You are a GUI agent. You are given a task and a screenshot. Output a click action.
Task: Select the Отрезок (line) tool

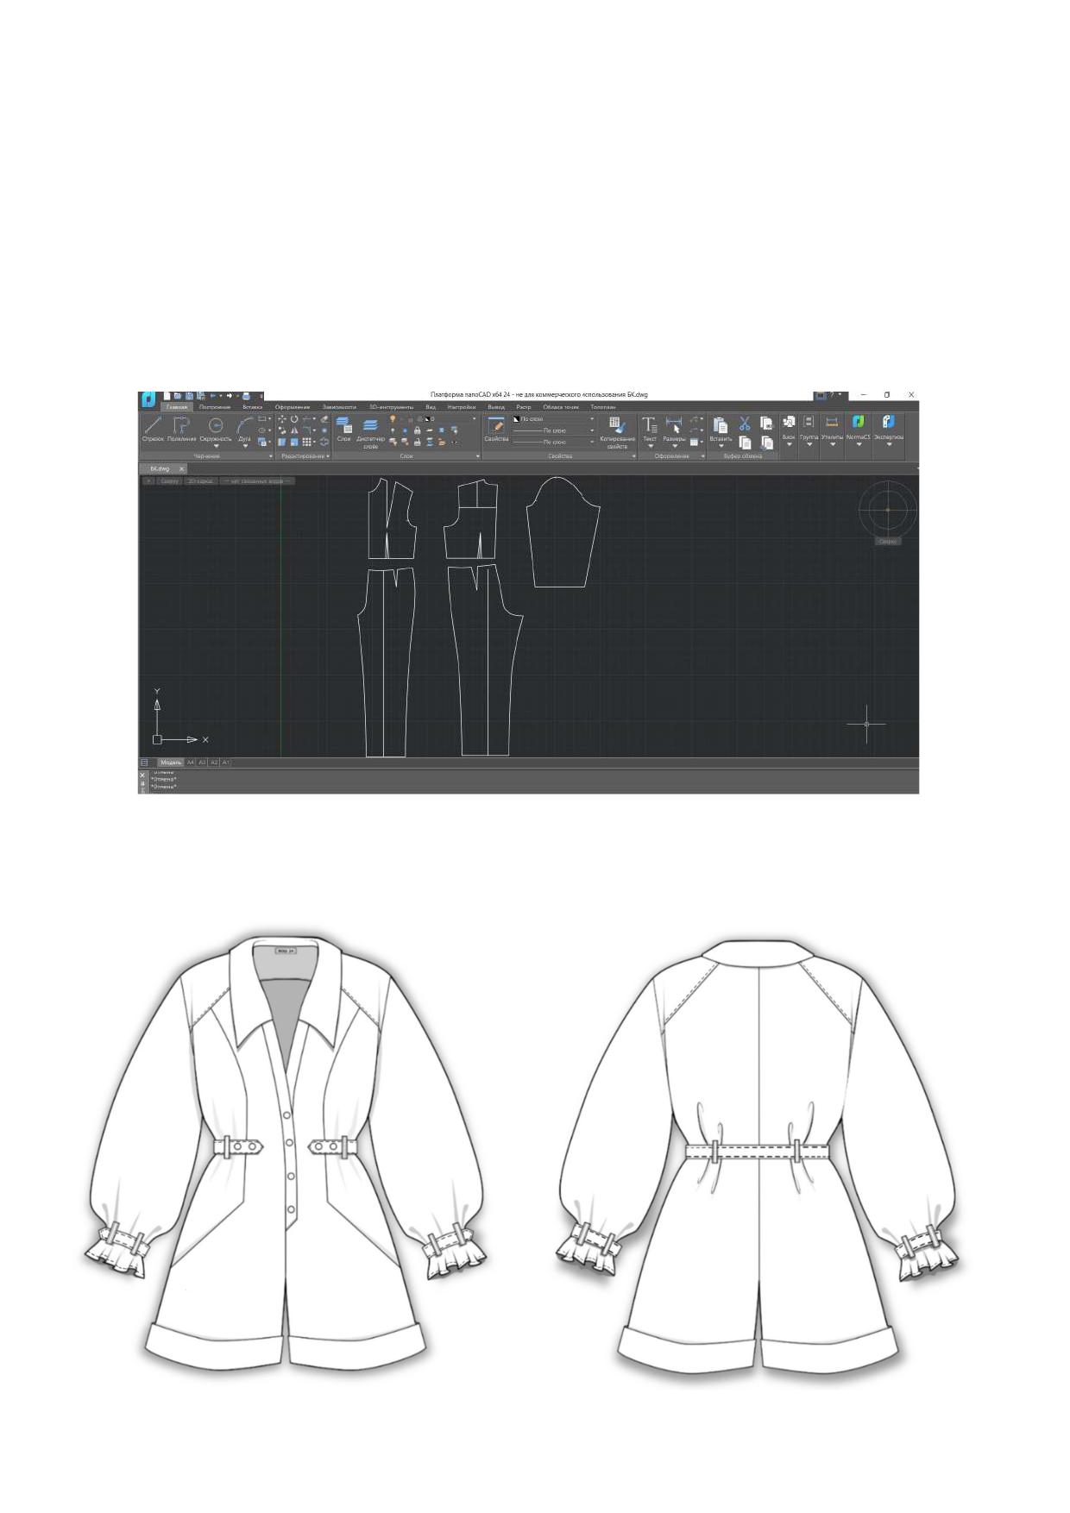pyautogui.click(x=153, y=428)
